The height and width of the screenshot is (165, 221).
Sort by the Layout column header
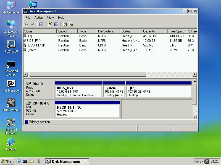pos(67,31)
